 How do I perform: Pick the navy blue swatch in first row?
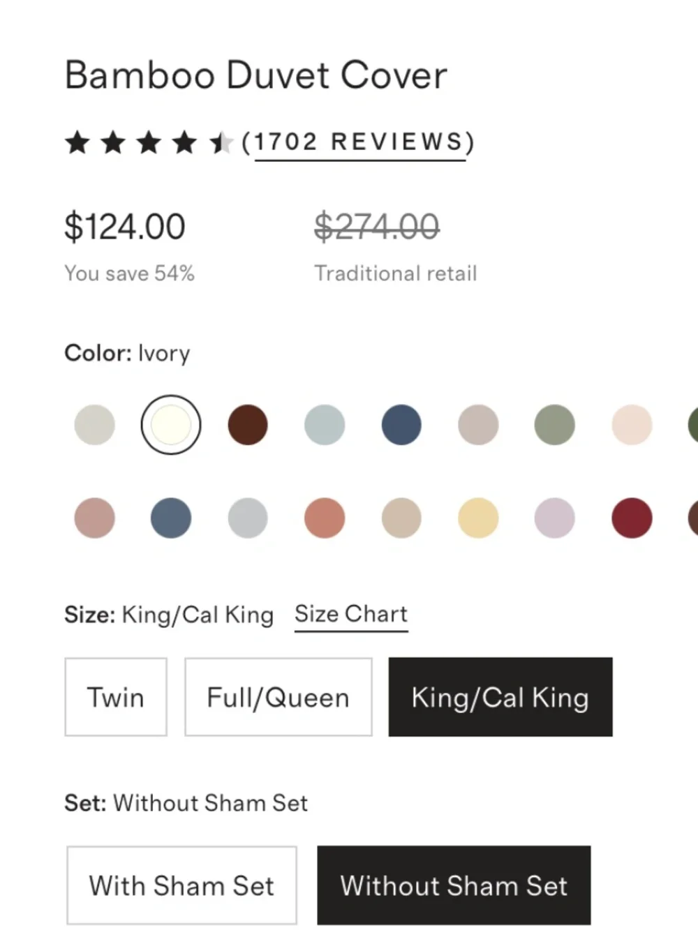(401, 425)
